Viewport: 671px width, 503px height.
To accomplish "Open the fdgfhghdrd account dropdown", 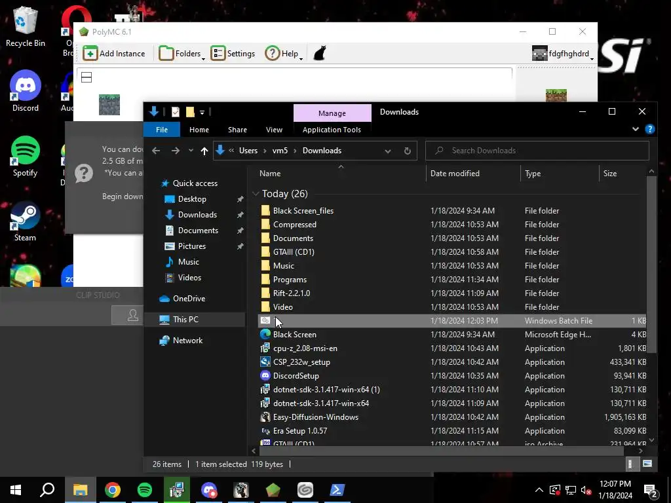I will click(x=563, y=54).
